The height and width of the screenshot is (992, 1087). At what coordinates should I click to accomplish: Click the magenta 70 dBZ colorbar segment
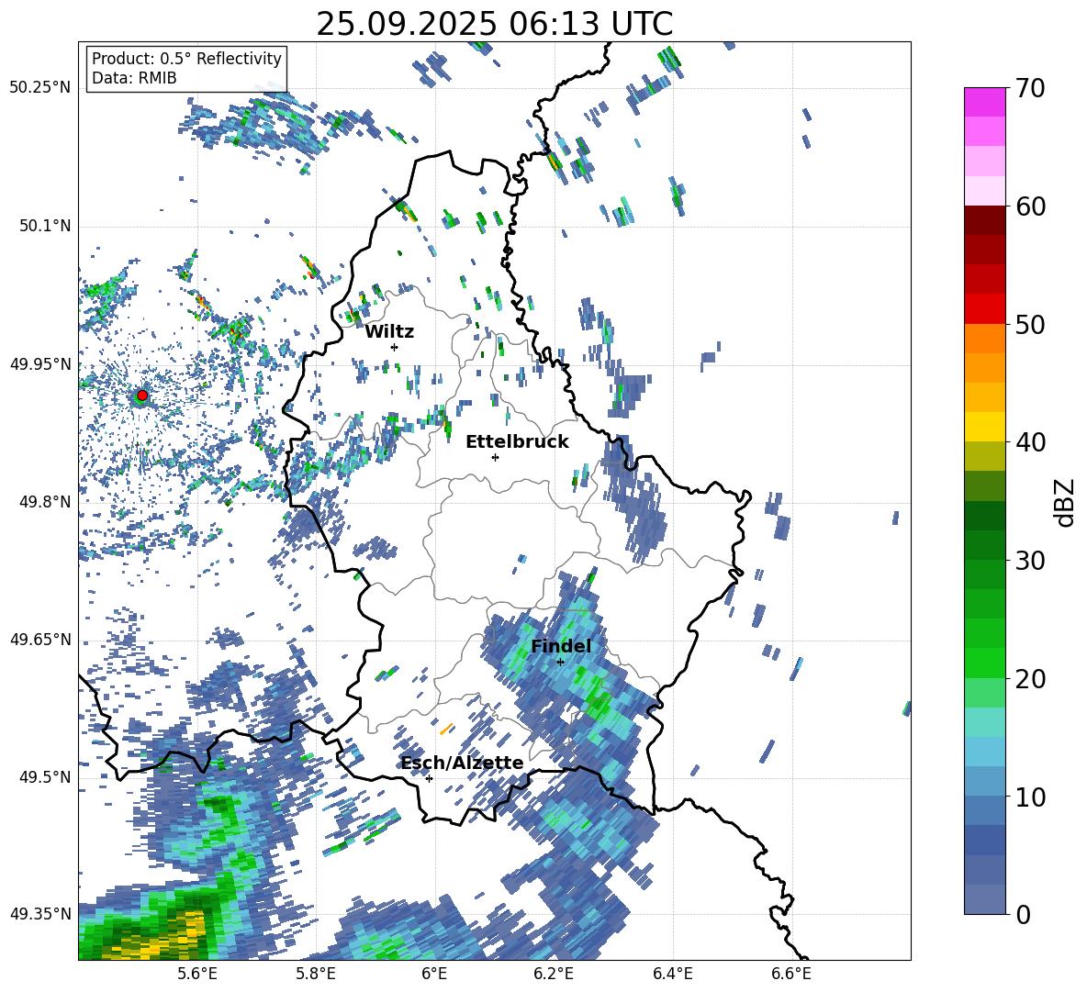click(984, 102)
